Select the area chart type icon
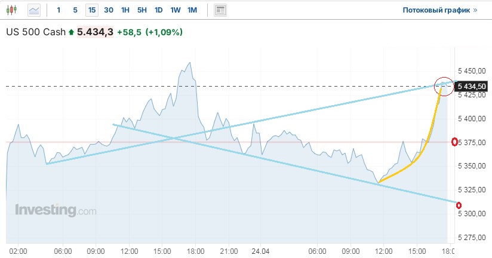Viewport: 492px width, 258px height. coord(34,10)
